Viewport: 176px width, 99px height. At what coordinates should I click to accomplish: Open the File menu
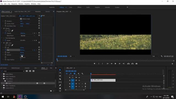2,4
